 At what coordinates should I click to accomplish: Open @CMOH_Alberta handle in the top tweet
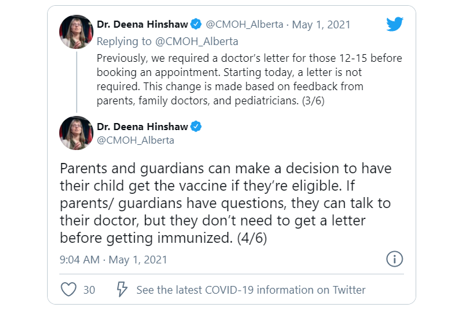coord(244,24)
